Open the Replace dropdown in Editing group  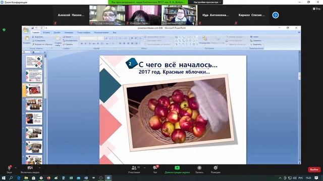click(256, 40)
